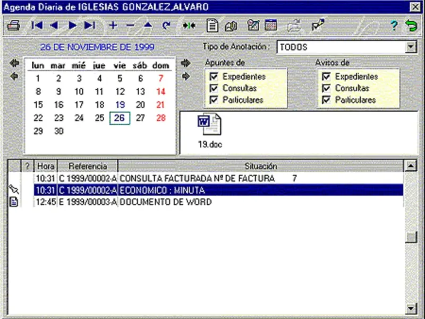Add a new entry with the plus icon

(x=113, y=26)
